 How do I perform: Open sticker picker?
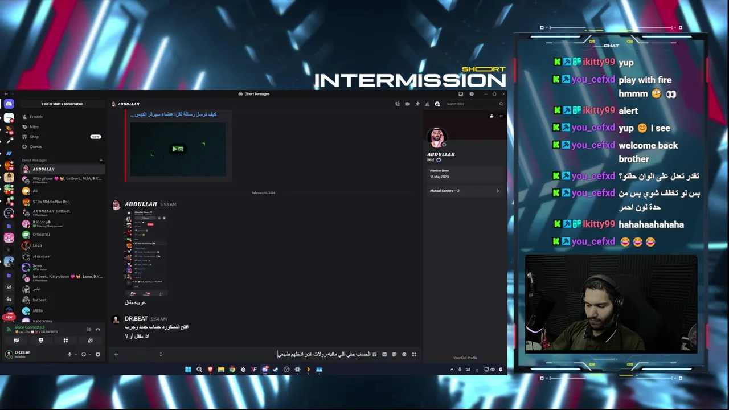pos(394,354)
